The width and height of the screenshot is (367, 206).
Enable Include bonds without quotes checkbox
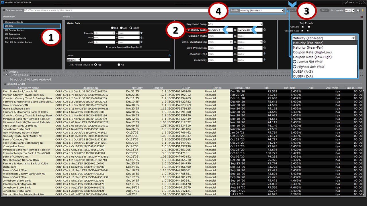[107, 47]
